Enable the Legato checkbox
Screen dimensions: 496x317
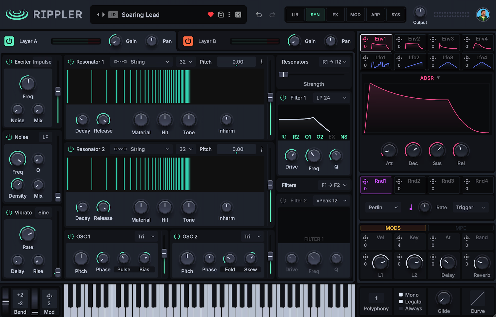pos(401,302)
